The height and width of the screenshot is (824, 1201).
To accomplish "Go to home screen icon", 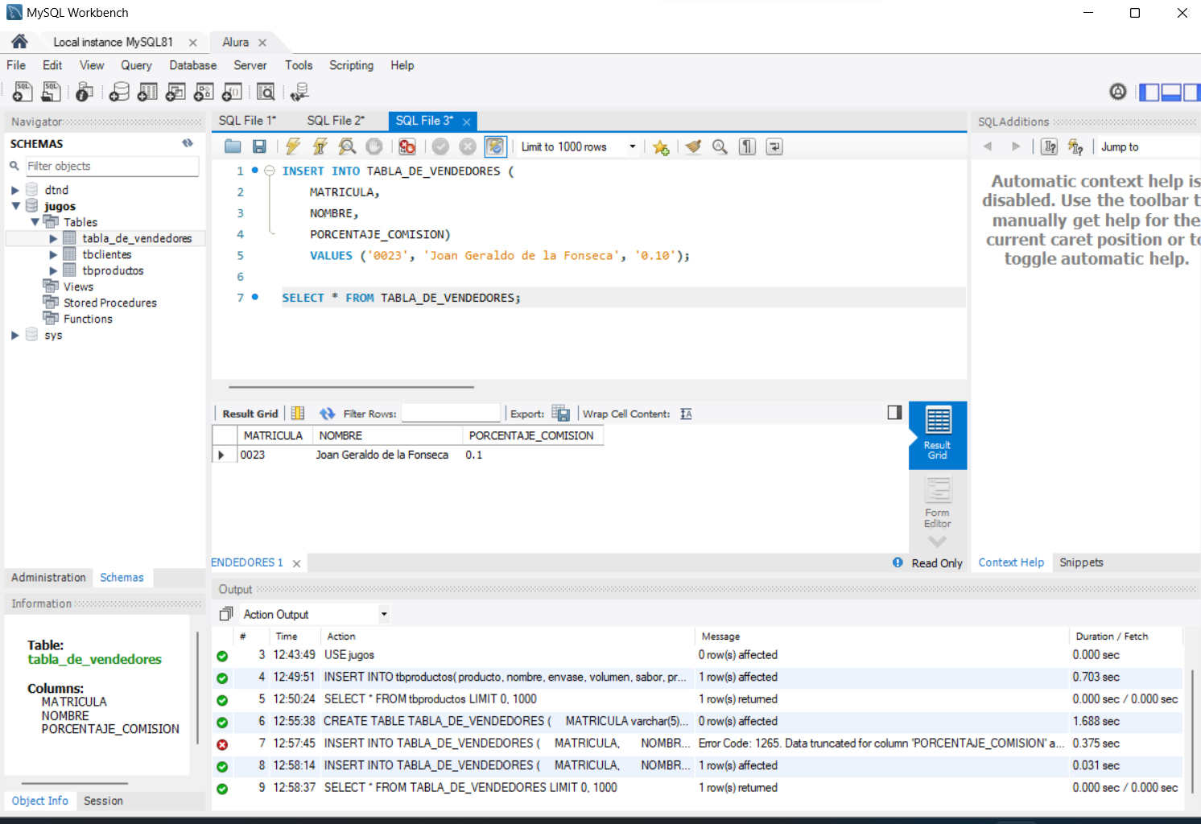I will point(20,42).
